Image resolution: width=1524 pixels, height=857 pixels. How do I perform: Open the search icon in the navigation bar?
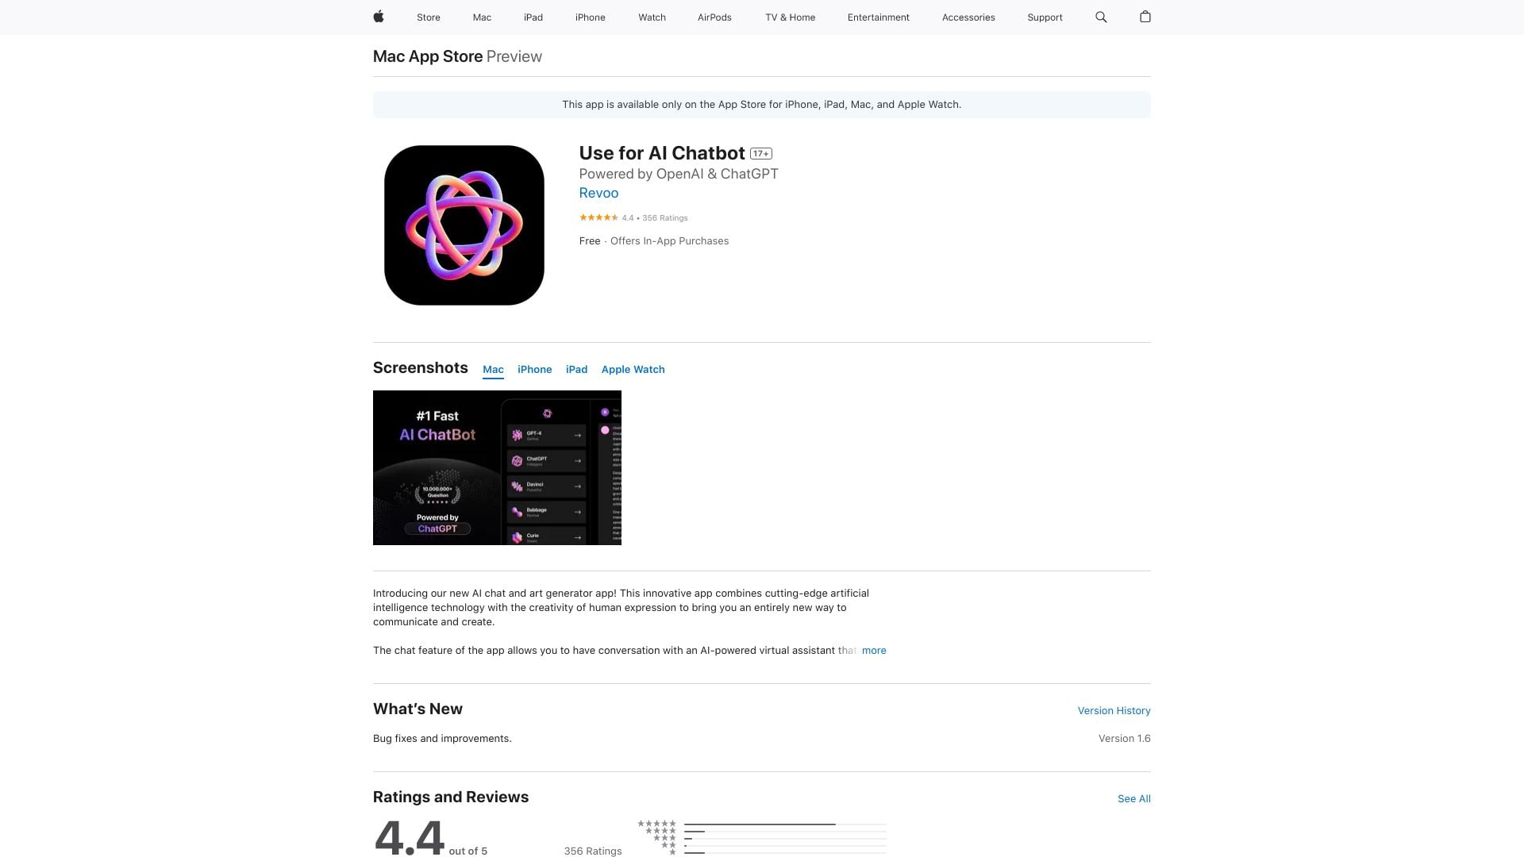(x=1100, y=17)
